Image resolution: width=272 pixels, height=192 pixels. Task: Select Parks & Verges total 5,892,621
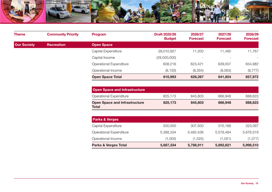pyautogui.click(x=223, y=145)
